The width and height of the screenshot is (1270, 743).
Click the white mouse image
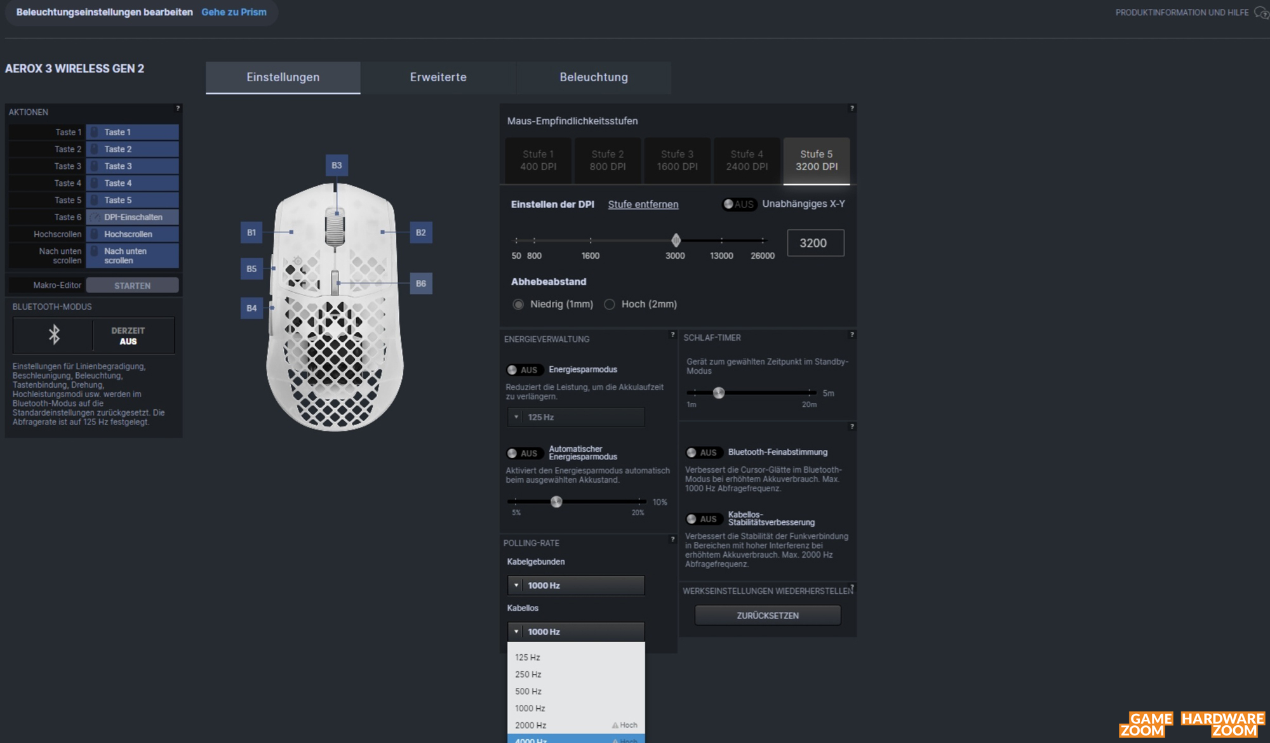tap(335, 306)
